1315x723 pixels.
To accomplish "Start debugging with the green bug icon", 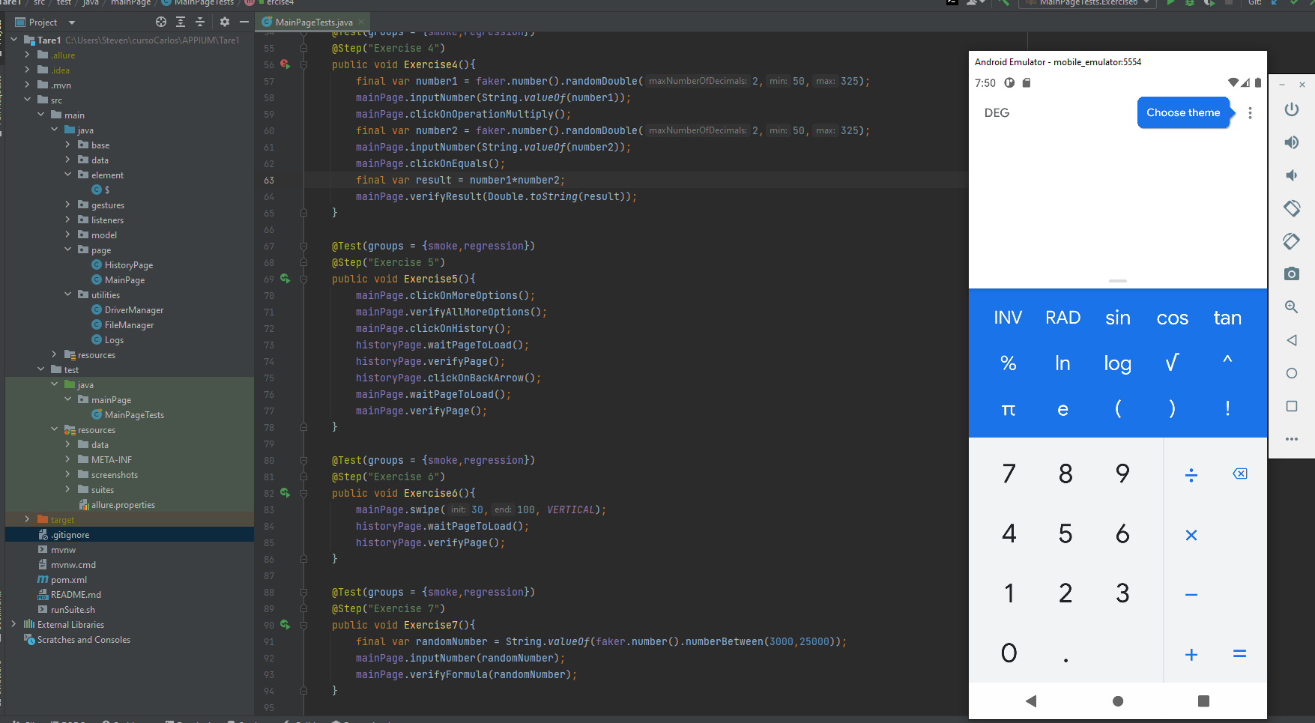I will 1190,3.
